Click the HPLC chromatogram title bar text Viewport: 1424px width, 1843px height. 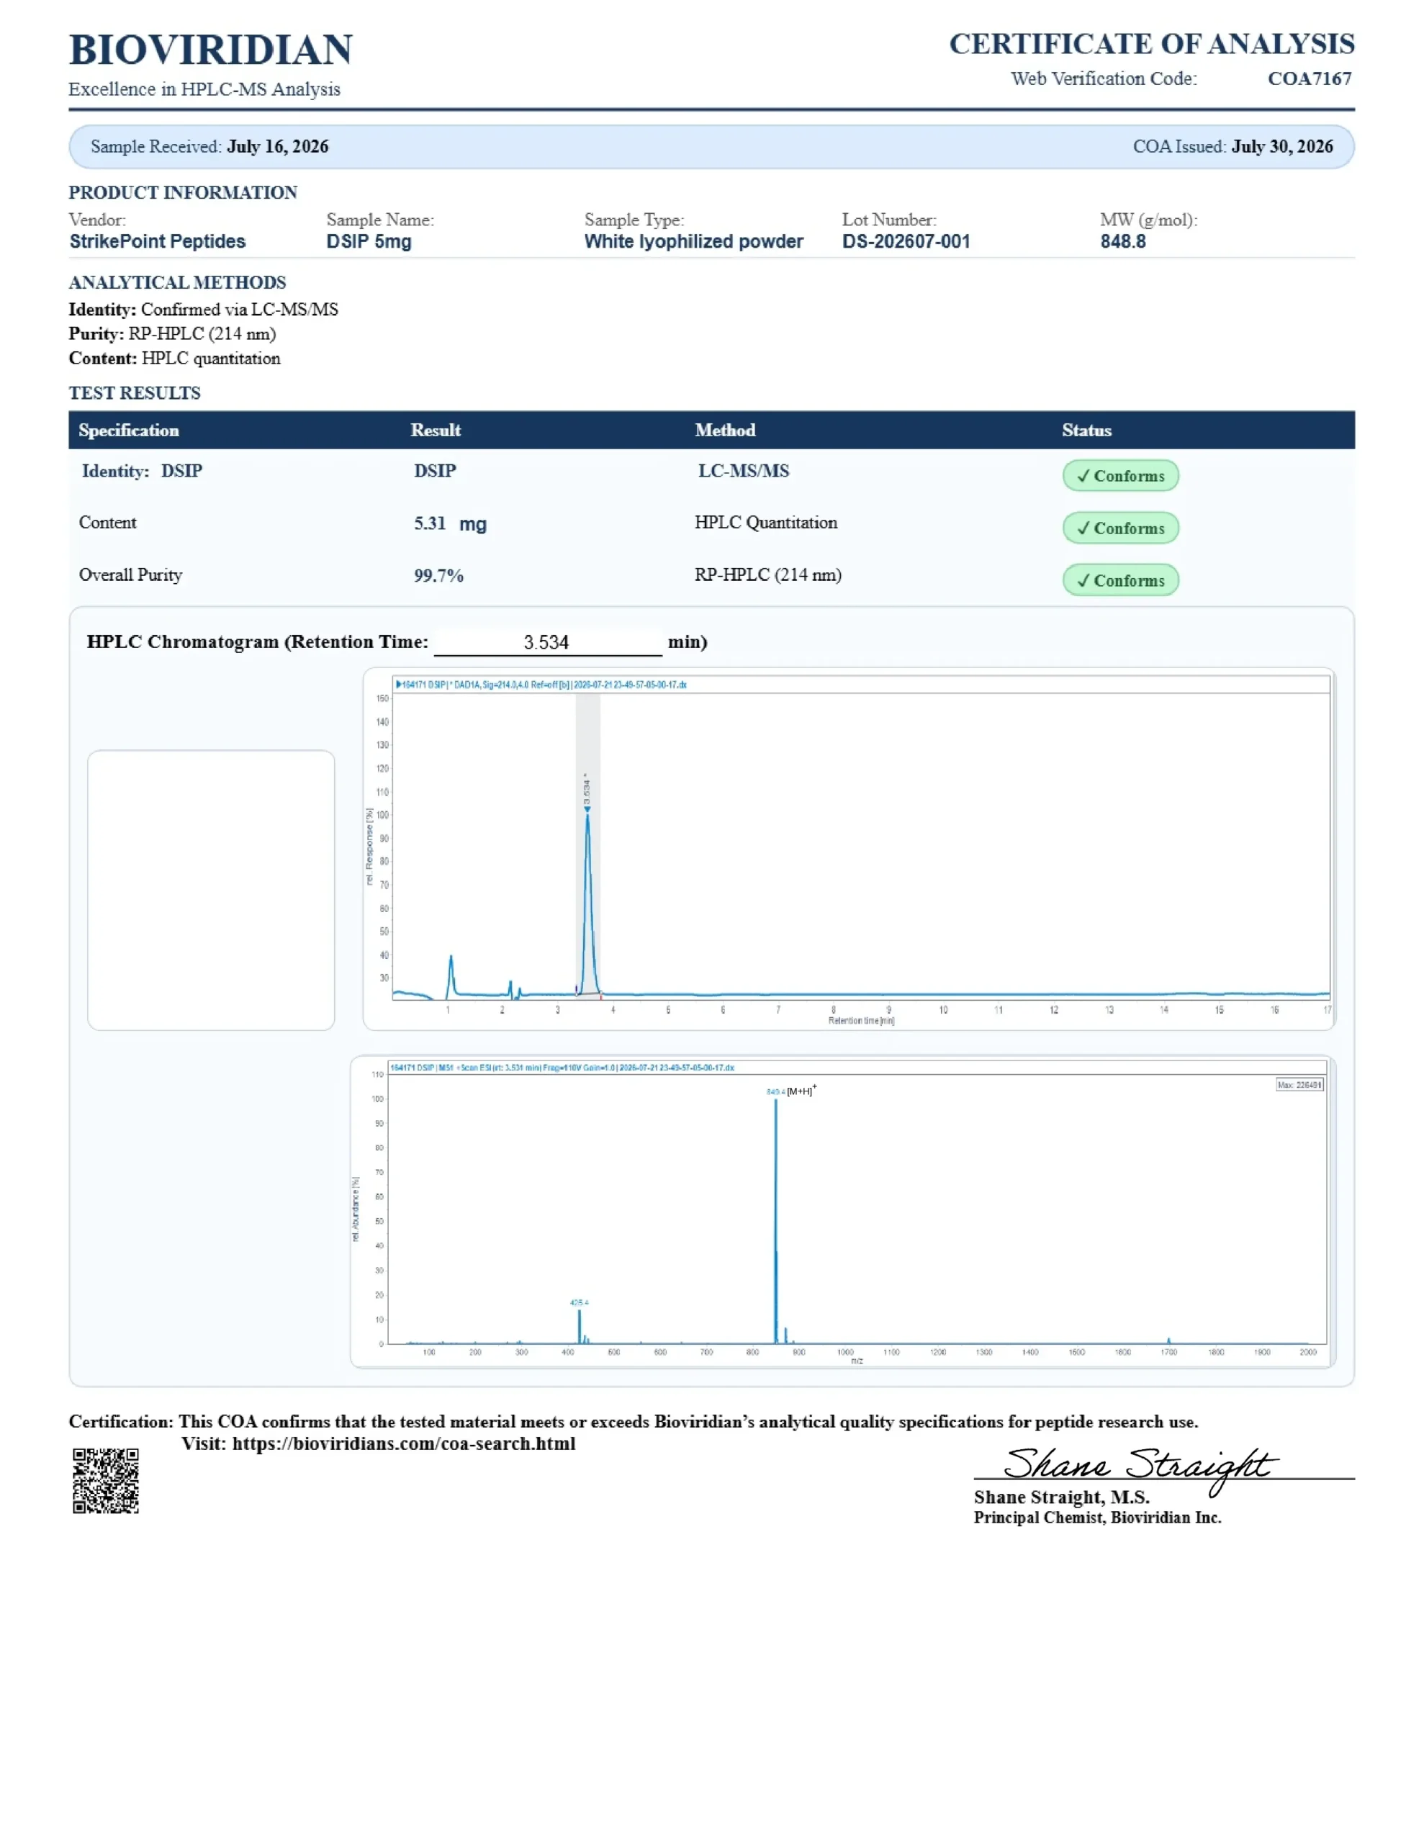pos(541,685)
